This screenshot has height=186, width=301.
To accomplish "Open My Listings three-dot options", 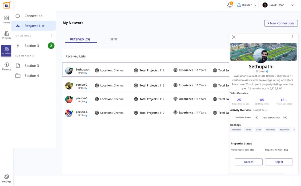I will coord(51,36).
